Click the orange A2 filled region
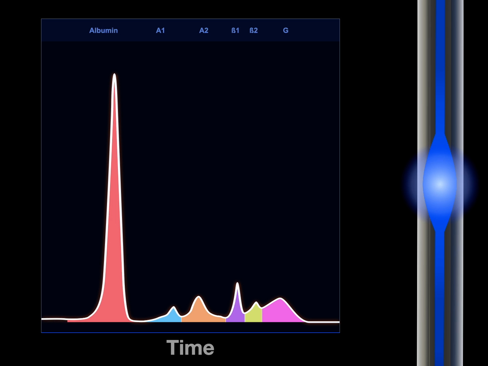Image resolution: width=488 pixels, height=366 pixels. point(199,312)
